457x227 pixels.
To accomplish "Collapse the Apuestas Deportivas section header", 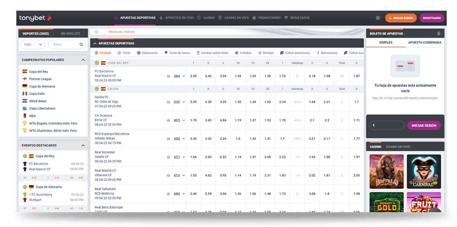I will pyautogui.click(x=95, y=43).
